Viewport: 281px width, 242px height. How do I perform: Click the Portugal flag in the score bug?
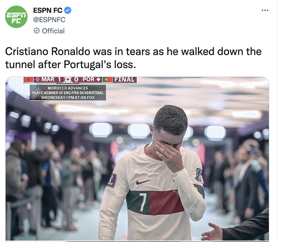tap(107, 79)
